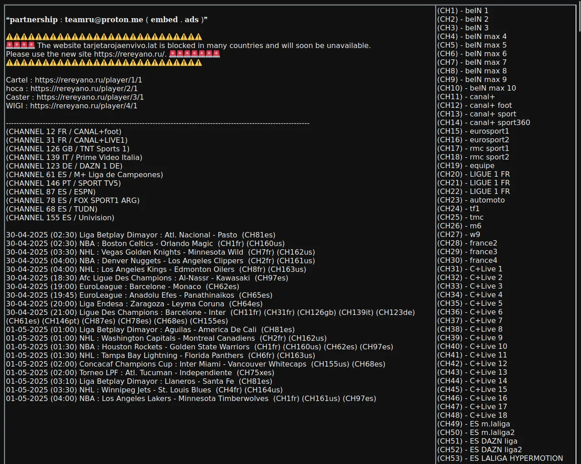Viewport: 581px width, 464px height.
Task: Select CH31 C+Live 1 channel
Action: point(469,269)
